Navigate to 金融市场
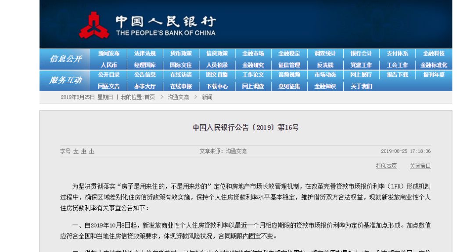The width and height of the screenshot is (474, 252). [x=253, y=54]
